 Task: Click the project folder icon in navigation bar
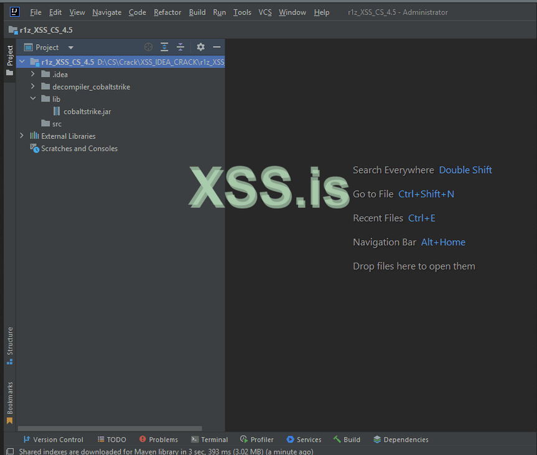point(13,30)
